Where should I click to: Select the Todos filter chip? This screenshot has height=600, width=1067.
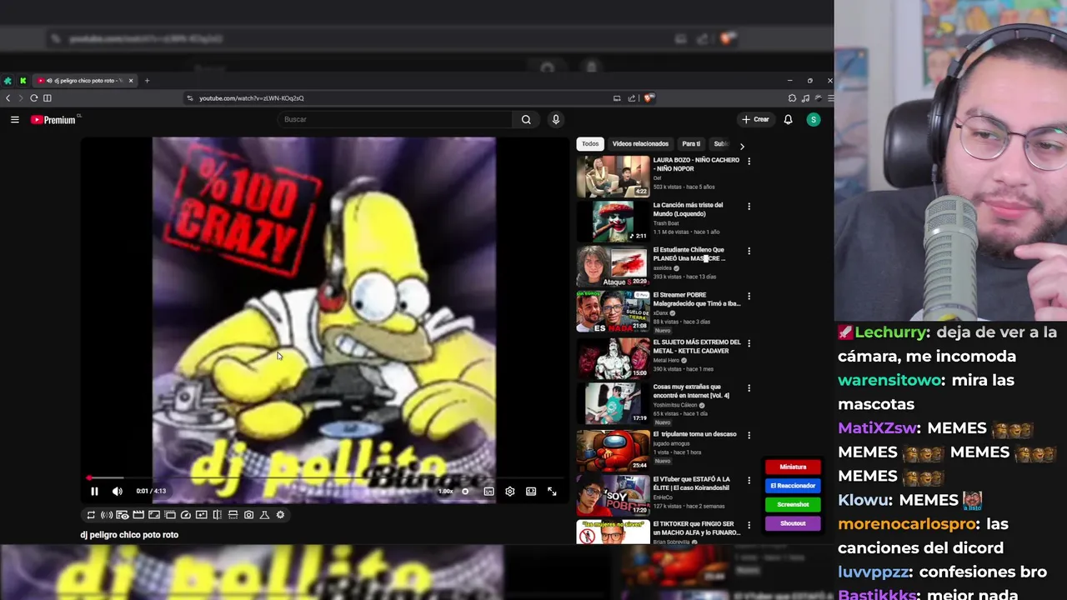point(590,144)
